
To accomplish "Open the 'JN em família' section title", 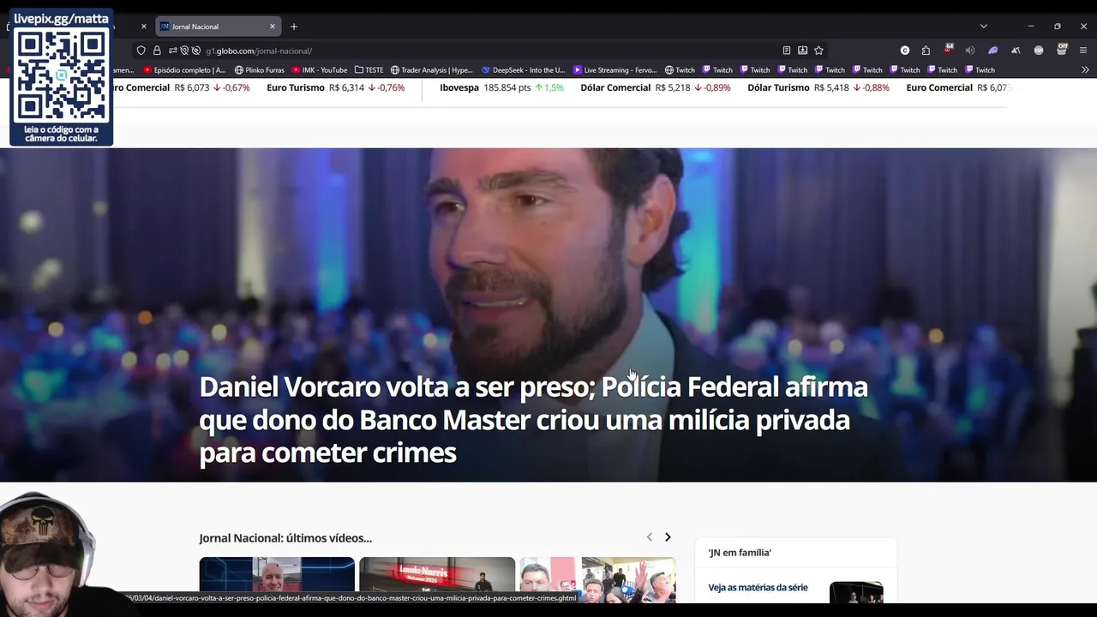I will click(x=740, y=553).
